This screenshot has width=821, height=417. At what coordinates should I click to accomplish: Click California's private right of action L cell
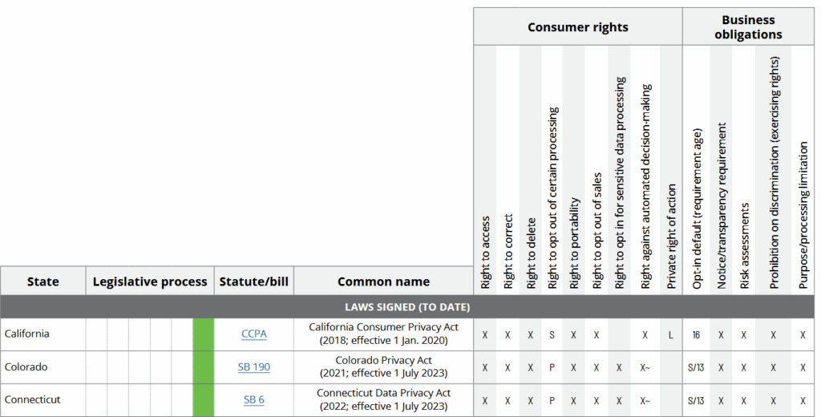(x=671, y=334)
